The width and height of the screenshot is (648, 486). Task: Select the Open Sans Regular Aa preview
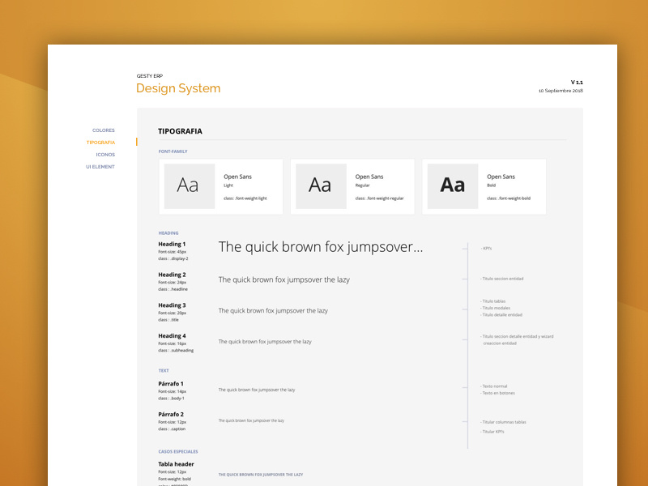tap(321, 186)
